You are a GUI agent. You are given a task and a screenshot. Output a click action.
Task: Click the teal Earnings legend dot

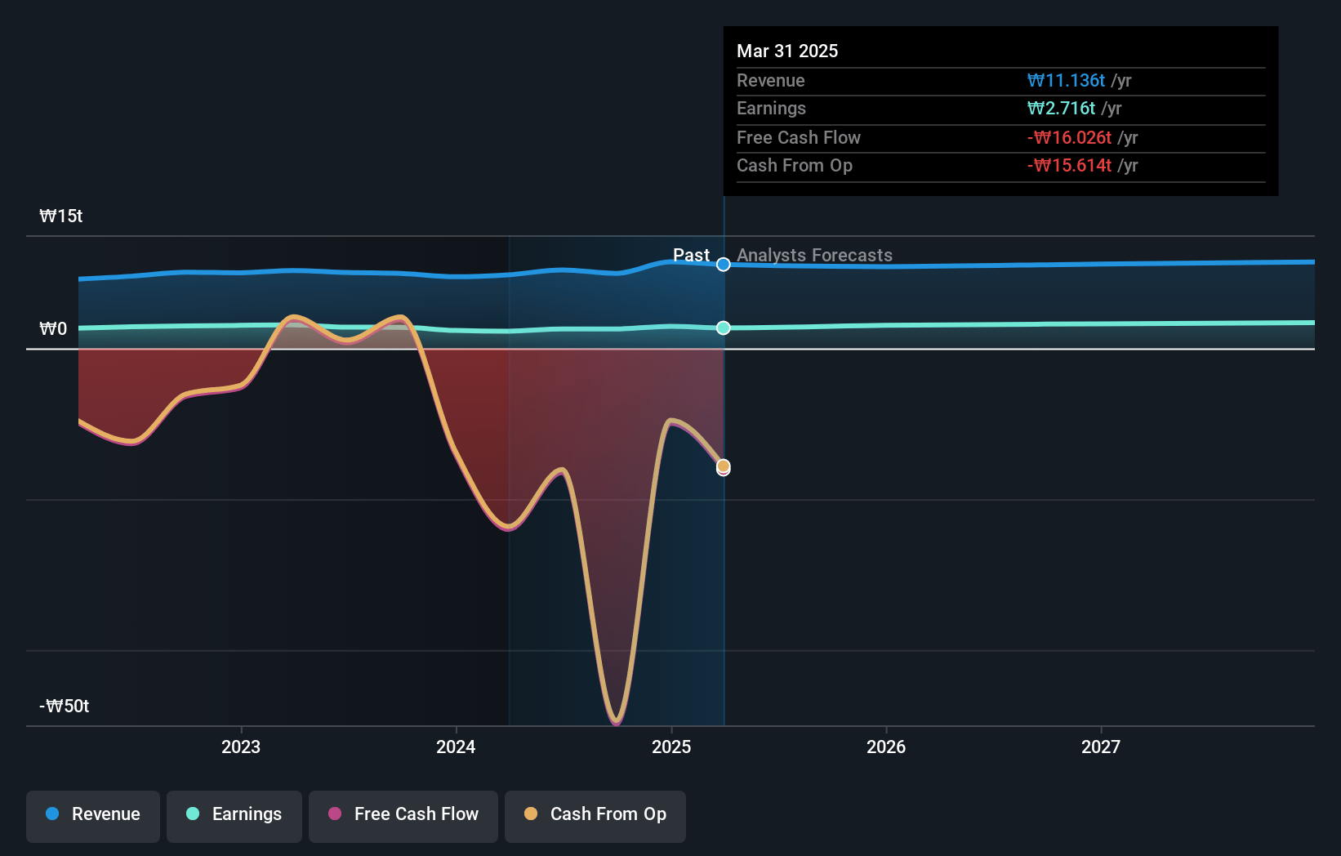[x=193, y=814]
